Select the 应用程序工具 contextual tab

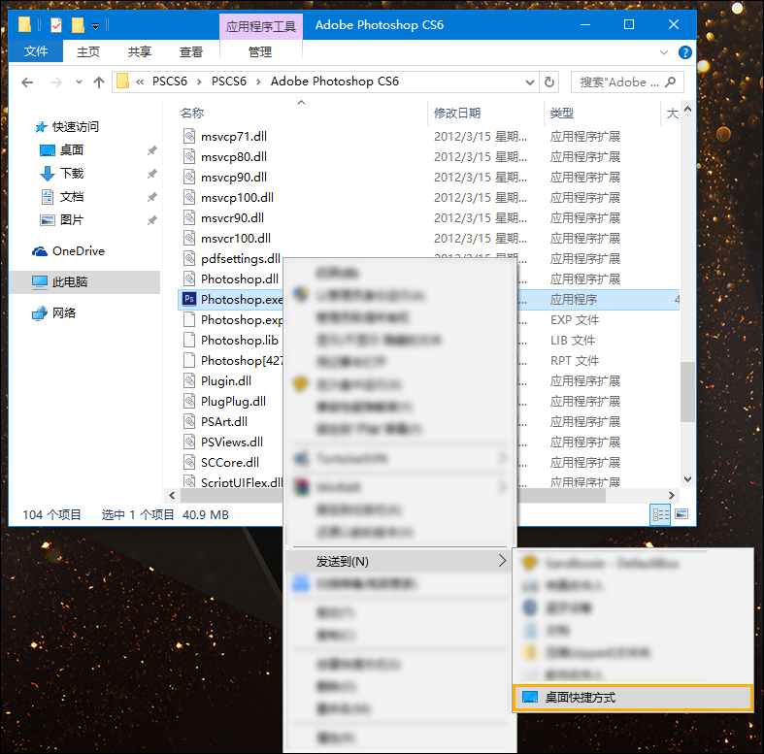pyautogui.click(x=261, y=26)
